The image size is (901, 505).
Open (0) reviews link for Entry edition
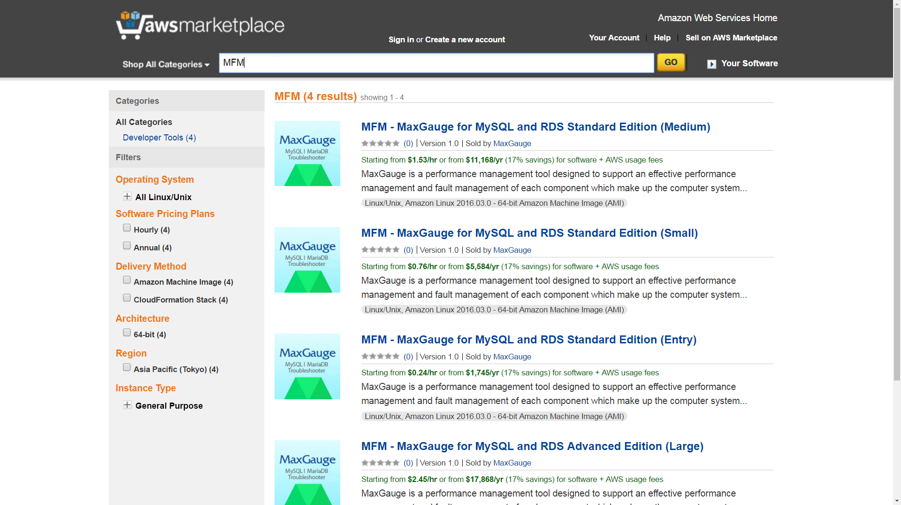[408, 357]
